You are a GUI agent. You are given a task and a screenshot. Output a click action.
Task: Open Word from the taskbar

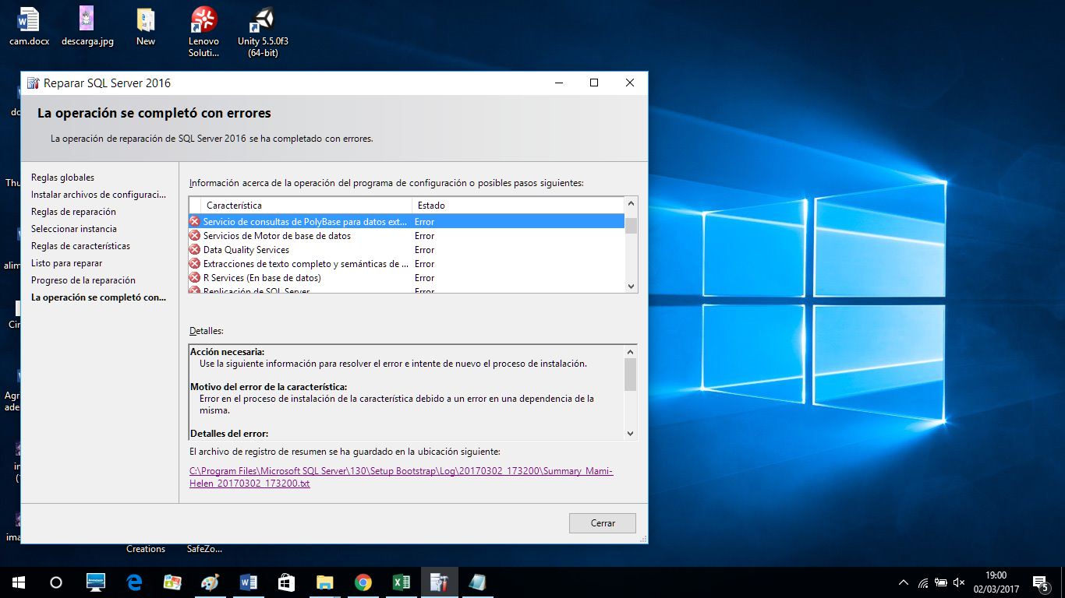point(249,582)
